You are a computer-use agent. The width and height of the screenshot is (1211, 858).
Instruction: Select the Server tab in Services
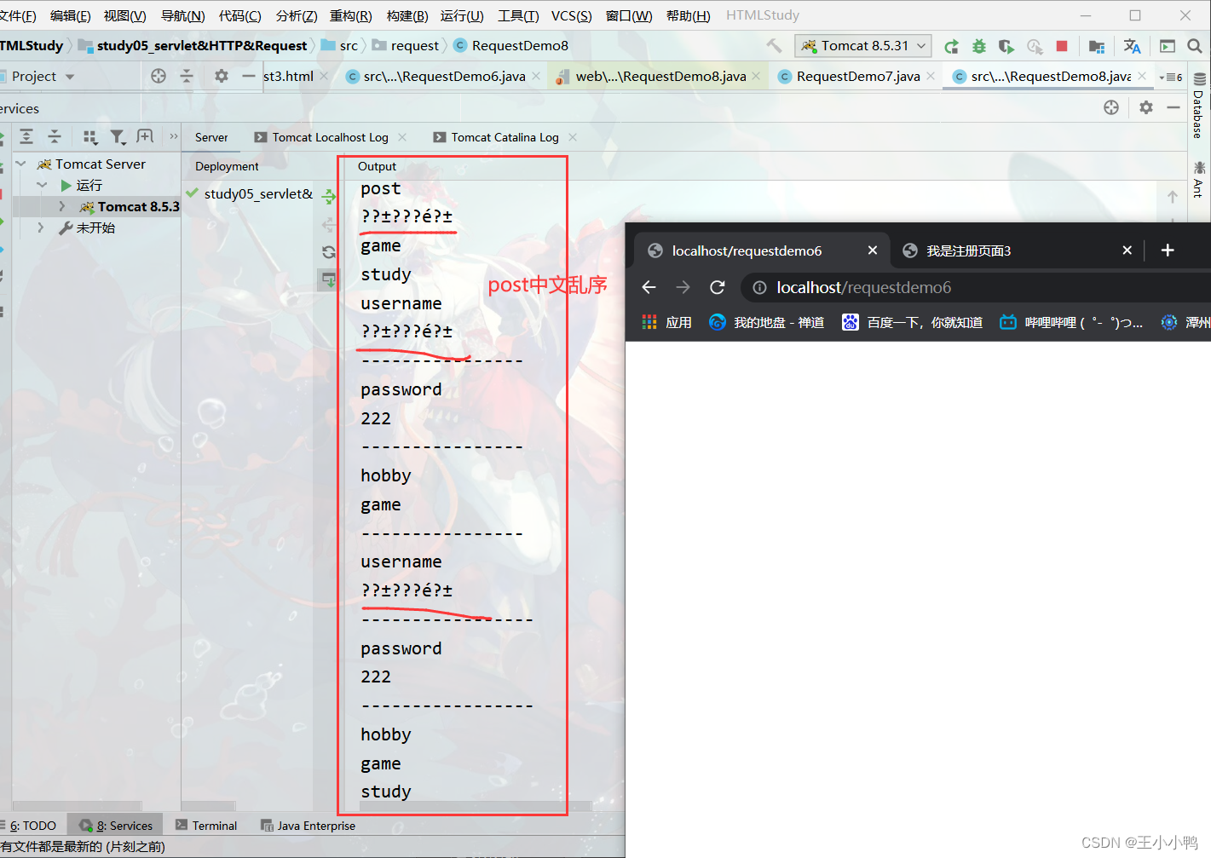point(211,137)
